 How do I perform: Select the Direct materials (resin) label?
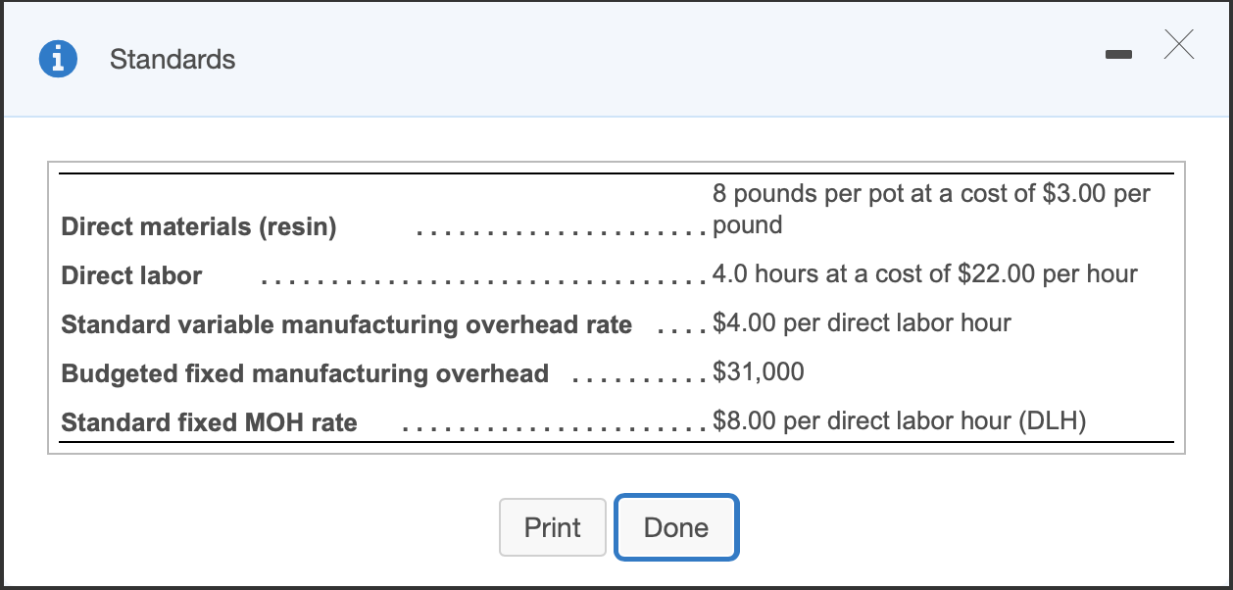[x=199, y=227]
